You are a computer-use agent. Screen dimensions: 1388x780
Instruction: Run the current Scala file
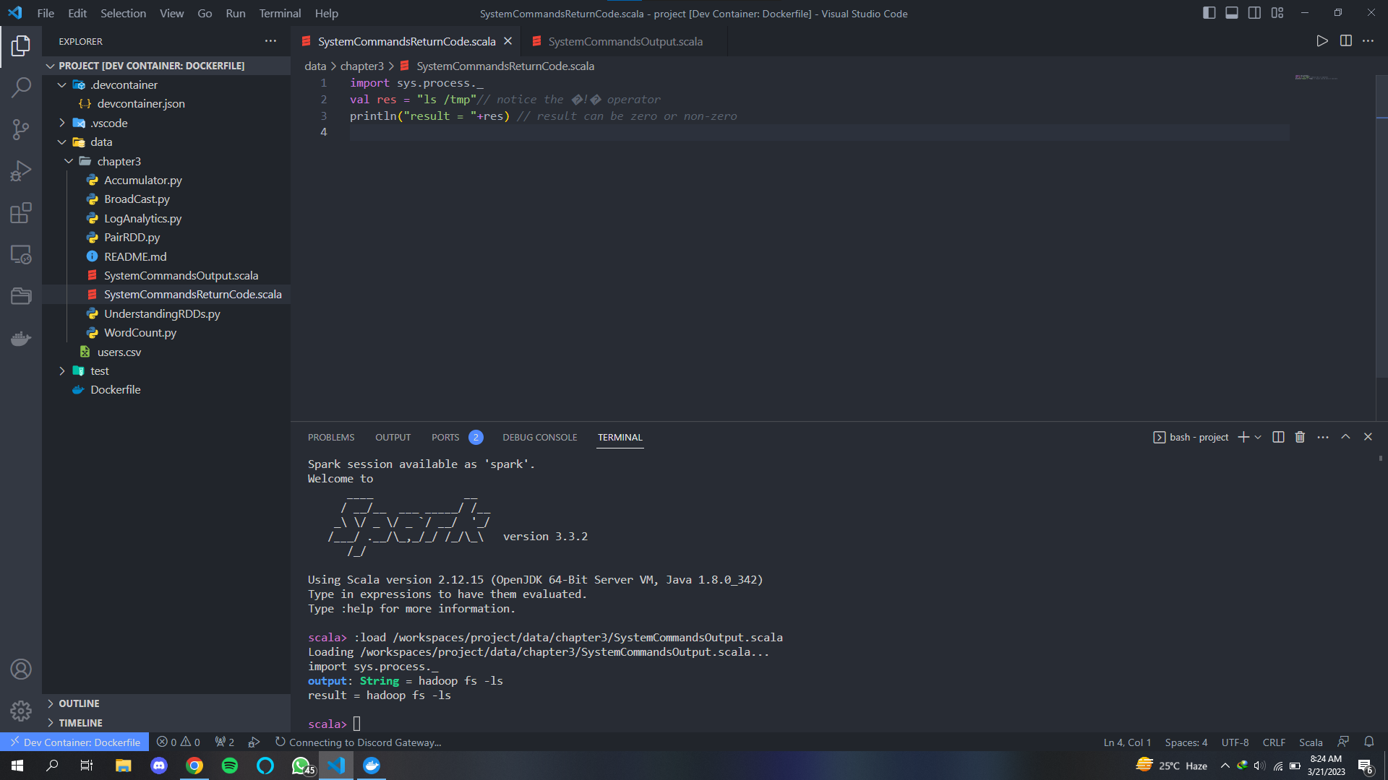tap(1322, 41)
